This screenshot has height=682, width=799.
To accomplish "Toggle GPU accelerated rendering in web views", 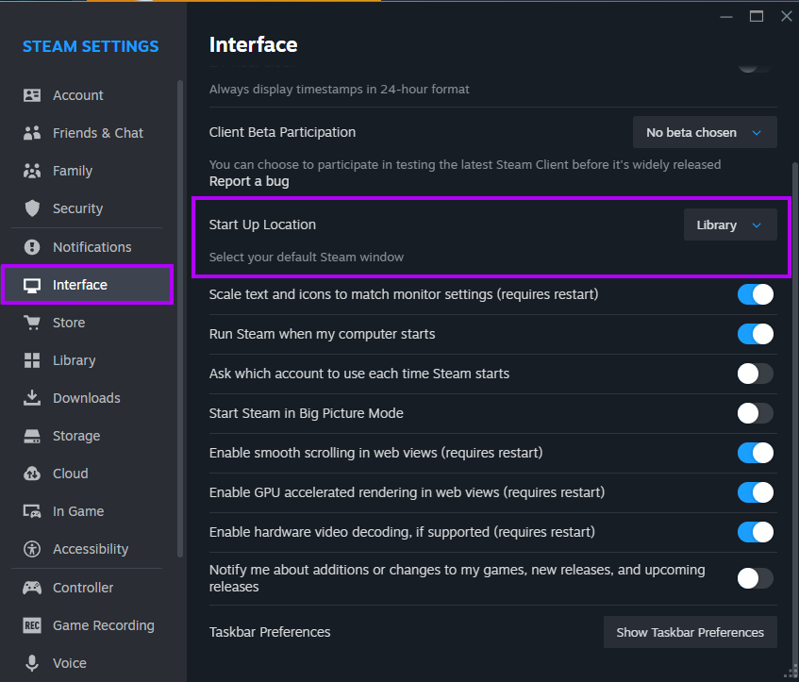I will point(756,492).
